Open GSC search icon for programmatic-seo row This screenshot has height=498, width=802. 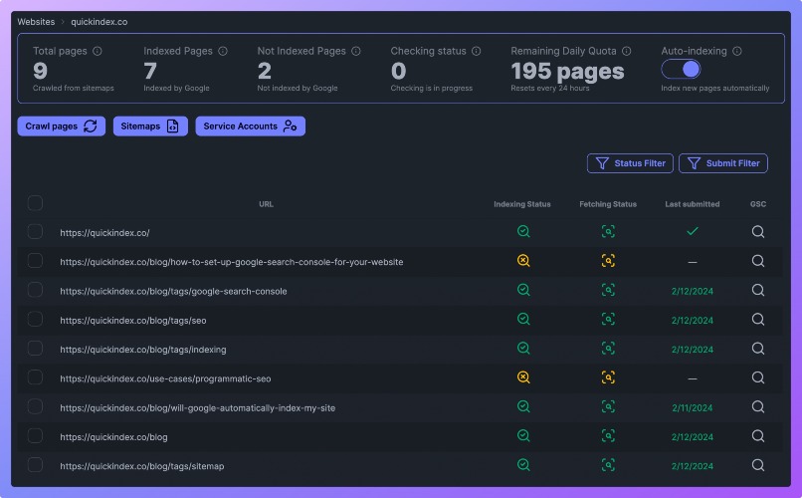tap(758, 377)
